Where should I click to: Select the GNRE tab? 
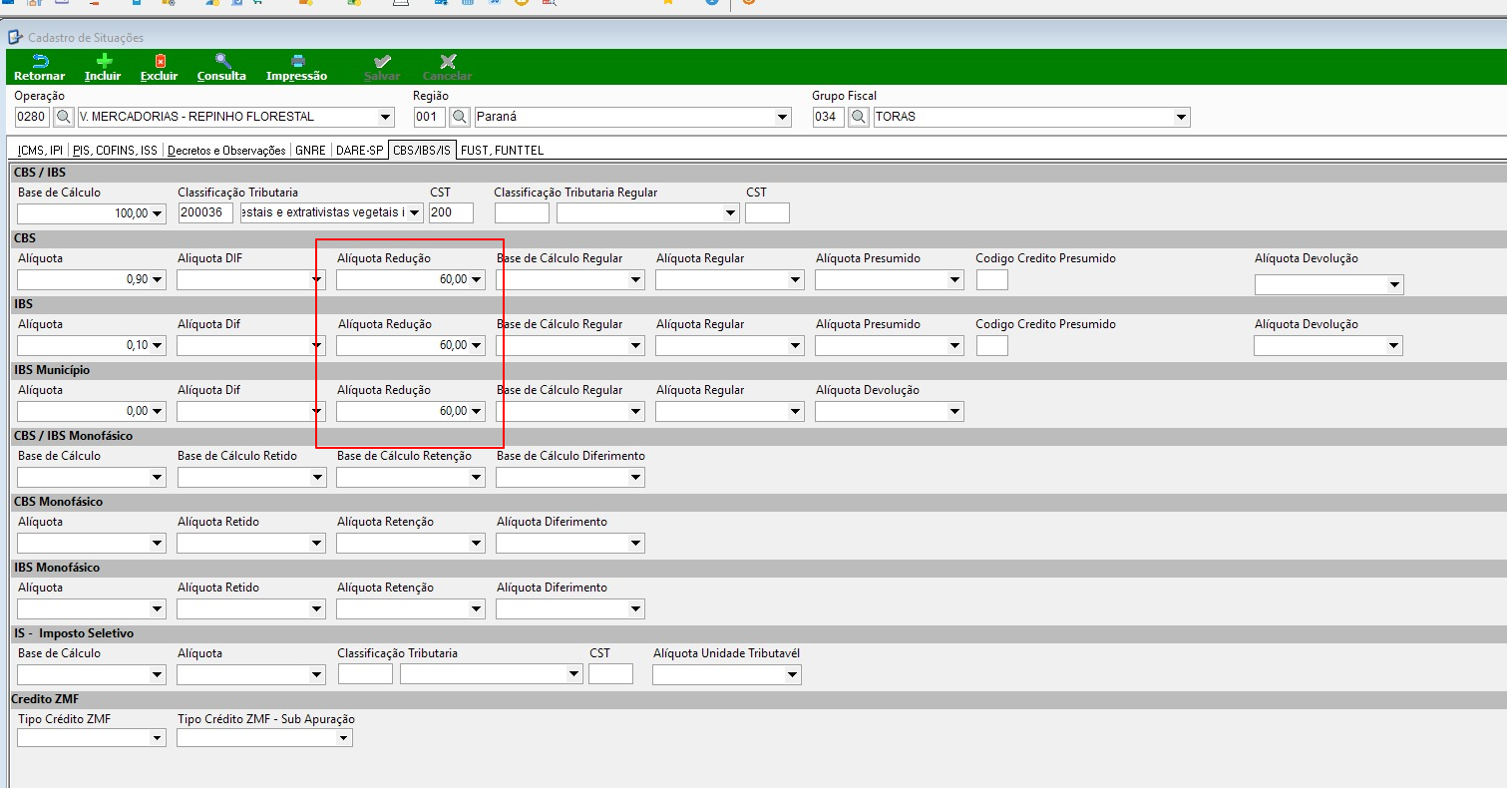click(310, 151)
